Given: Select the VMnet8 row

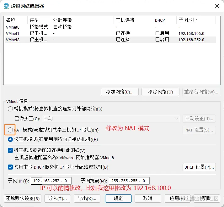Looking at the screenshot, I should tap(110, 40).
